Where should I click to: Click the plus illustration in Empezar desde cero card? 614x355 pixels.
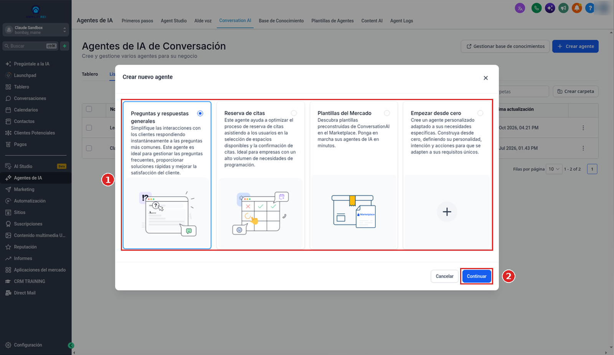(x=447, y=212)
